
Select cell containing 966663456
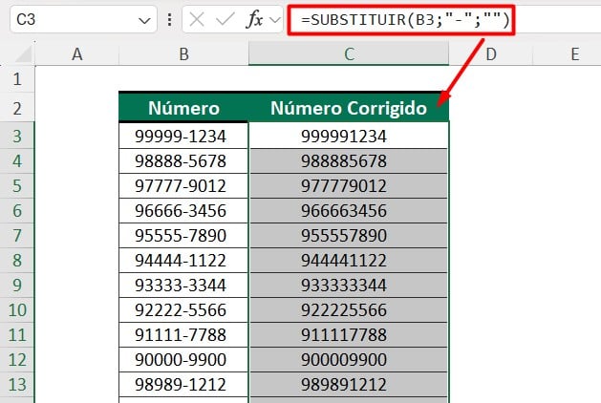[349, 211]
